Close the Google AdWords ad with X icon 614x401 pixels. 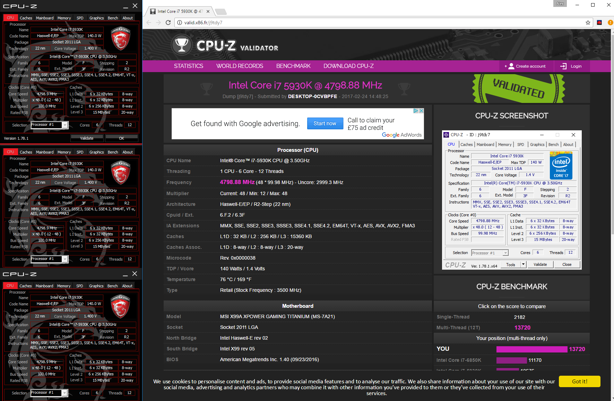(x=421, y=111)
